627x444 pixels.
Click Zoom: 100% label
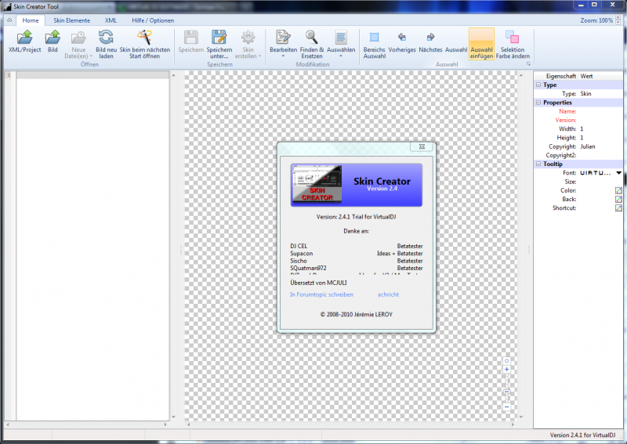[596, 20]
